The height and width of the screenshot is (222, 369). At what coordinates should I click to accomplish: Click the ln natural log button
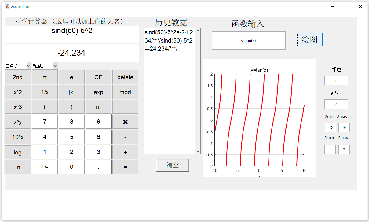tap(18, 167)
